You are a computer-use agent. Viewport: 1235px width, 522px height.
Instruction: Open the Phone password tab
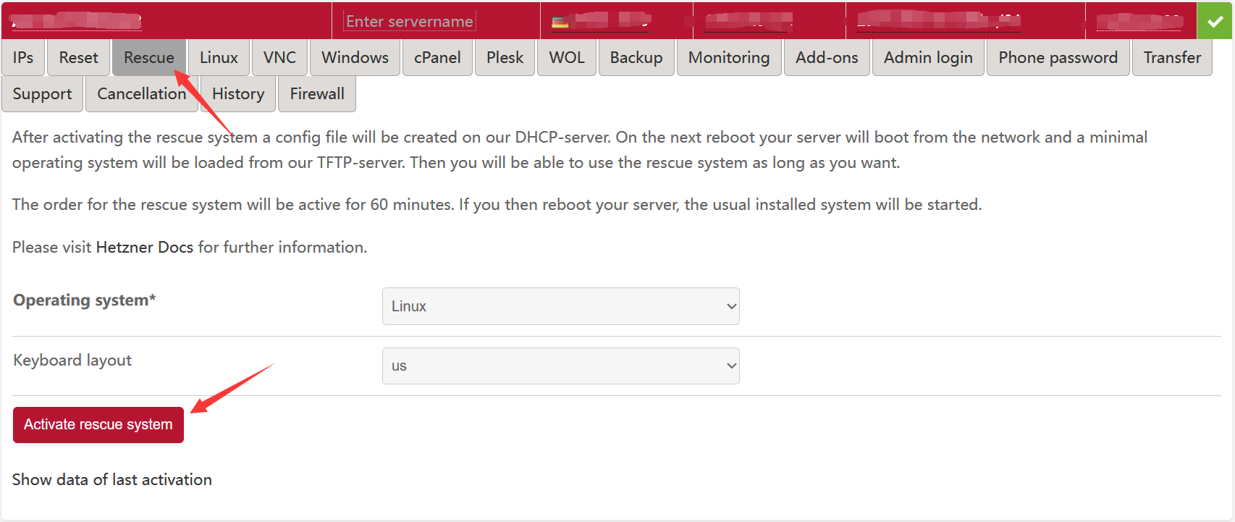tap(1058, 58)
